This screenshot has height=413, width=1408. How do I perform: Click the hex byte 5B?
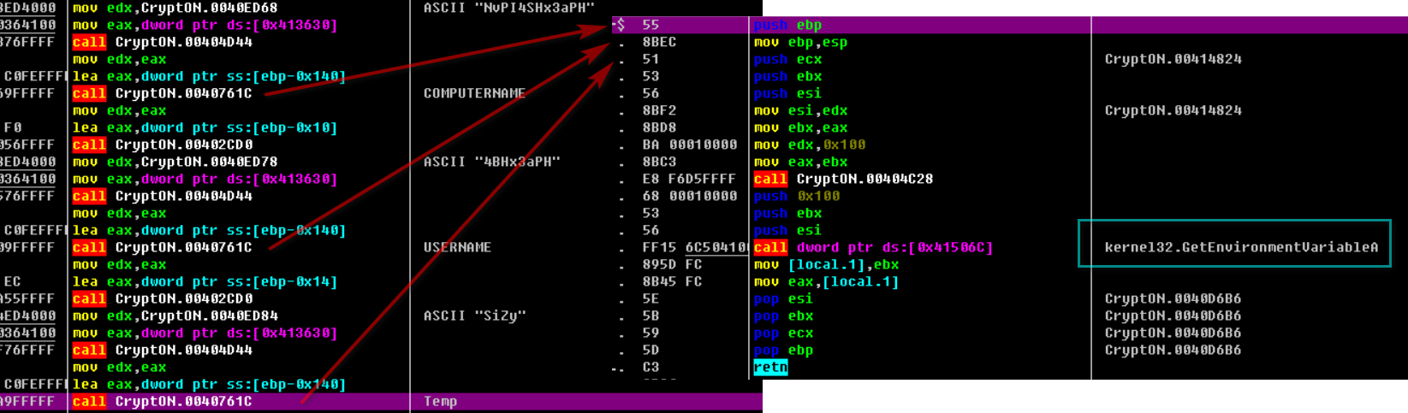point(651,316)
